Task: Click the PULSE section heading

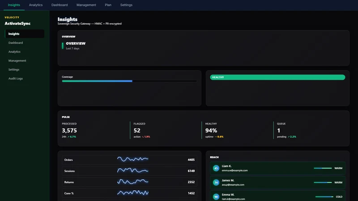Action: coord(66,117)
